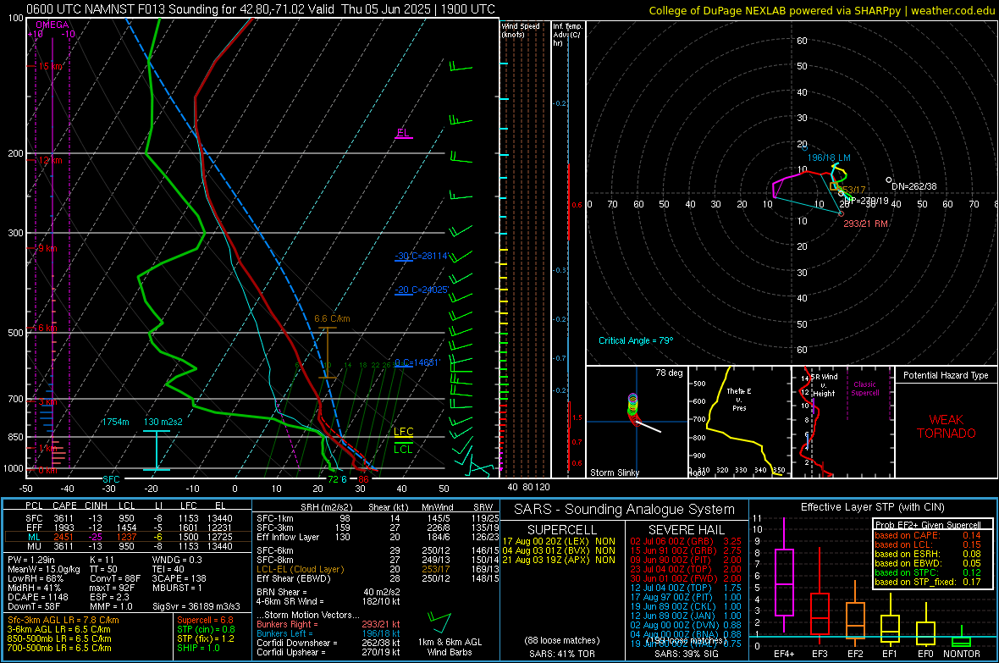Viewport: 999px width, 663px height.
Task: Select the 6.6 C/km lapse rate label
Action: pyautogui.click(x=332, y=318)
